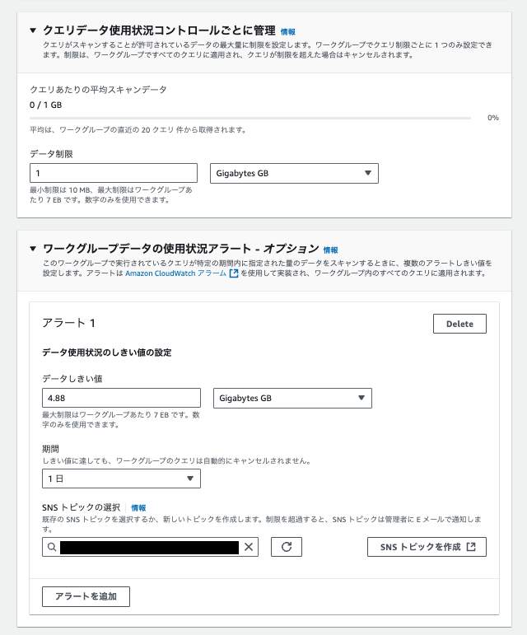Open 情報 link beside ワークグループデータの使用状況アラート heading
This screenshot has width=527, height=635.
coord(330,250)
